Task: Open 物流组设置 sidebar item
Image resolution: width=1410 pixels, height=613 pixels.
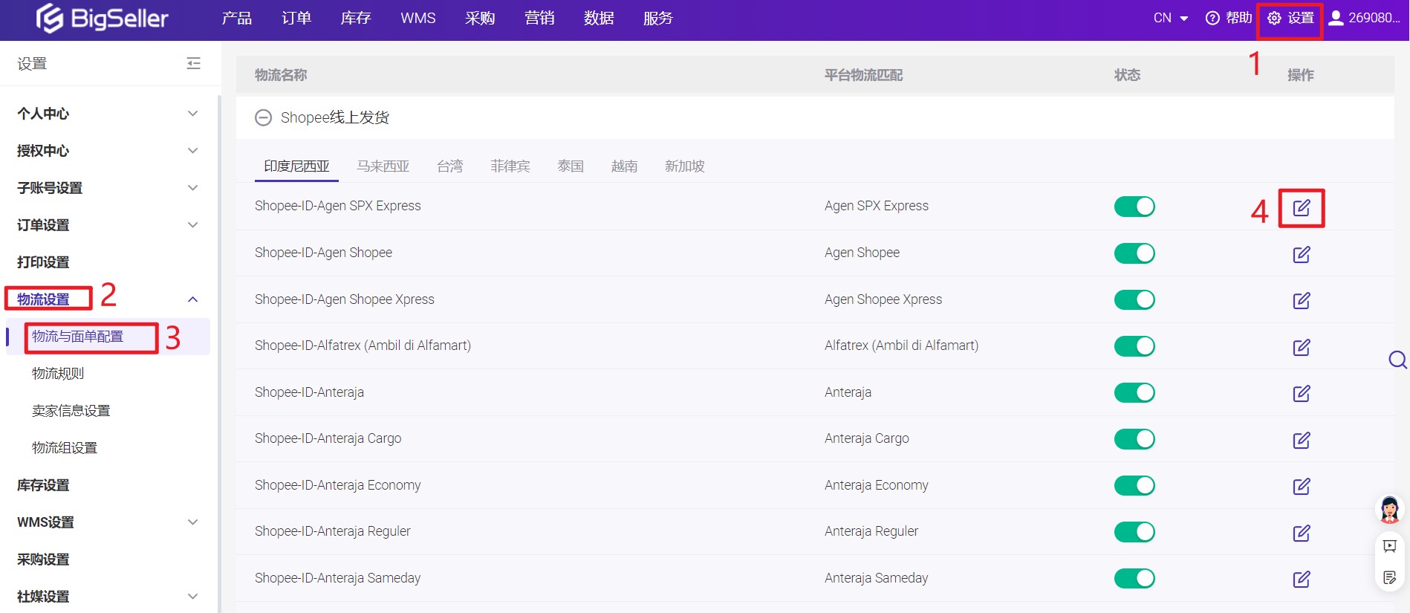Action: (65, 448)
